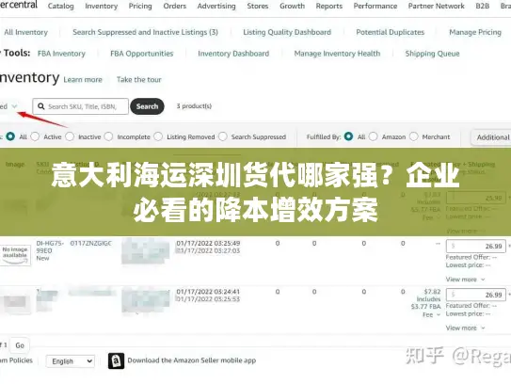Open the English language dropdown
Viewport: 511px width, 384px height.
pos(71,361)
